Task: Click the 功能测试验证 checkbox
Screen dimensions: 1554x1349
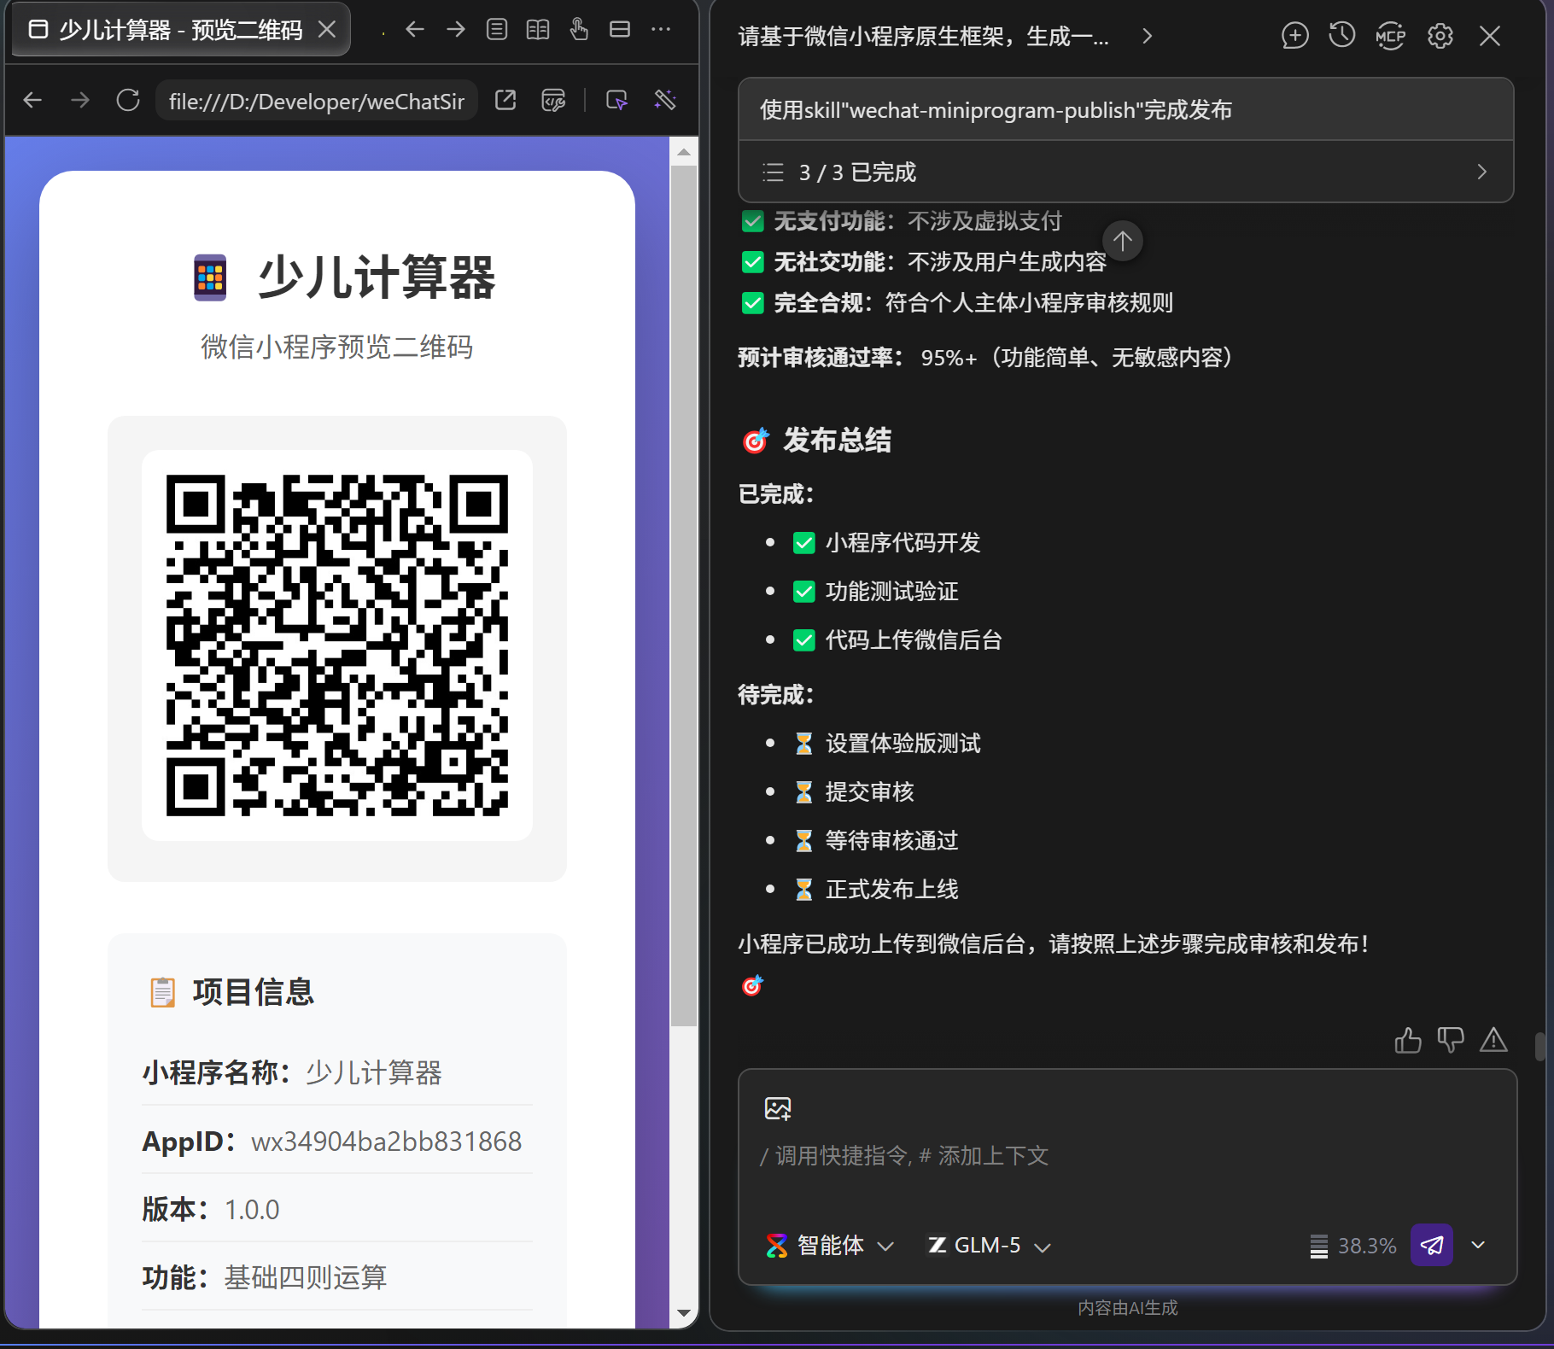Action: point(804,592)
